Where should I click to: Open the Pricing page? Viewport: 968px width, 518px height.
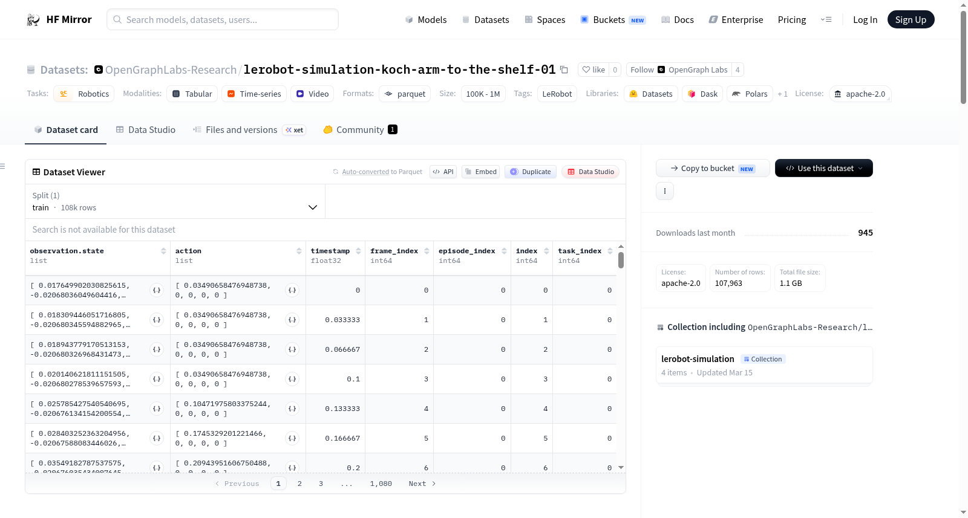pos(792,20)
